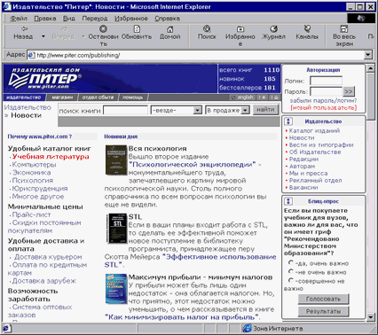Switch to the издательство site tab

[24, 97]
